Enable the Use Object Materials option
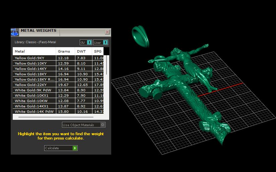The width and height of the screenshot is (276, 172). pos(84,125)
